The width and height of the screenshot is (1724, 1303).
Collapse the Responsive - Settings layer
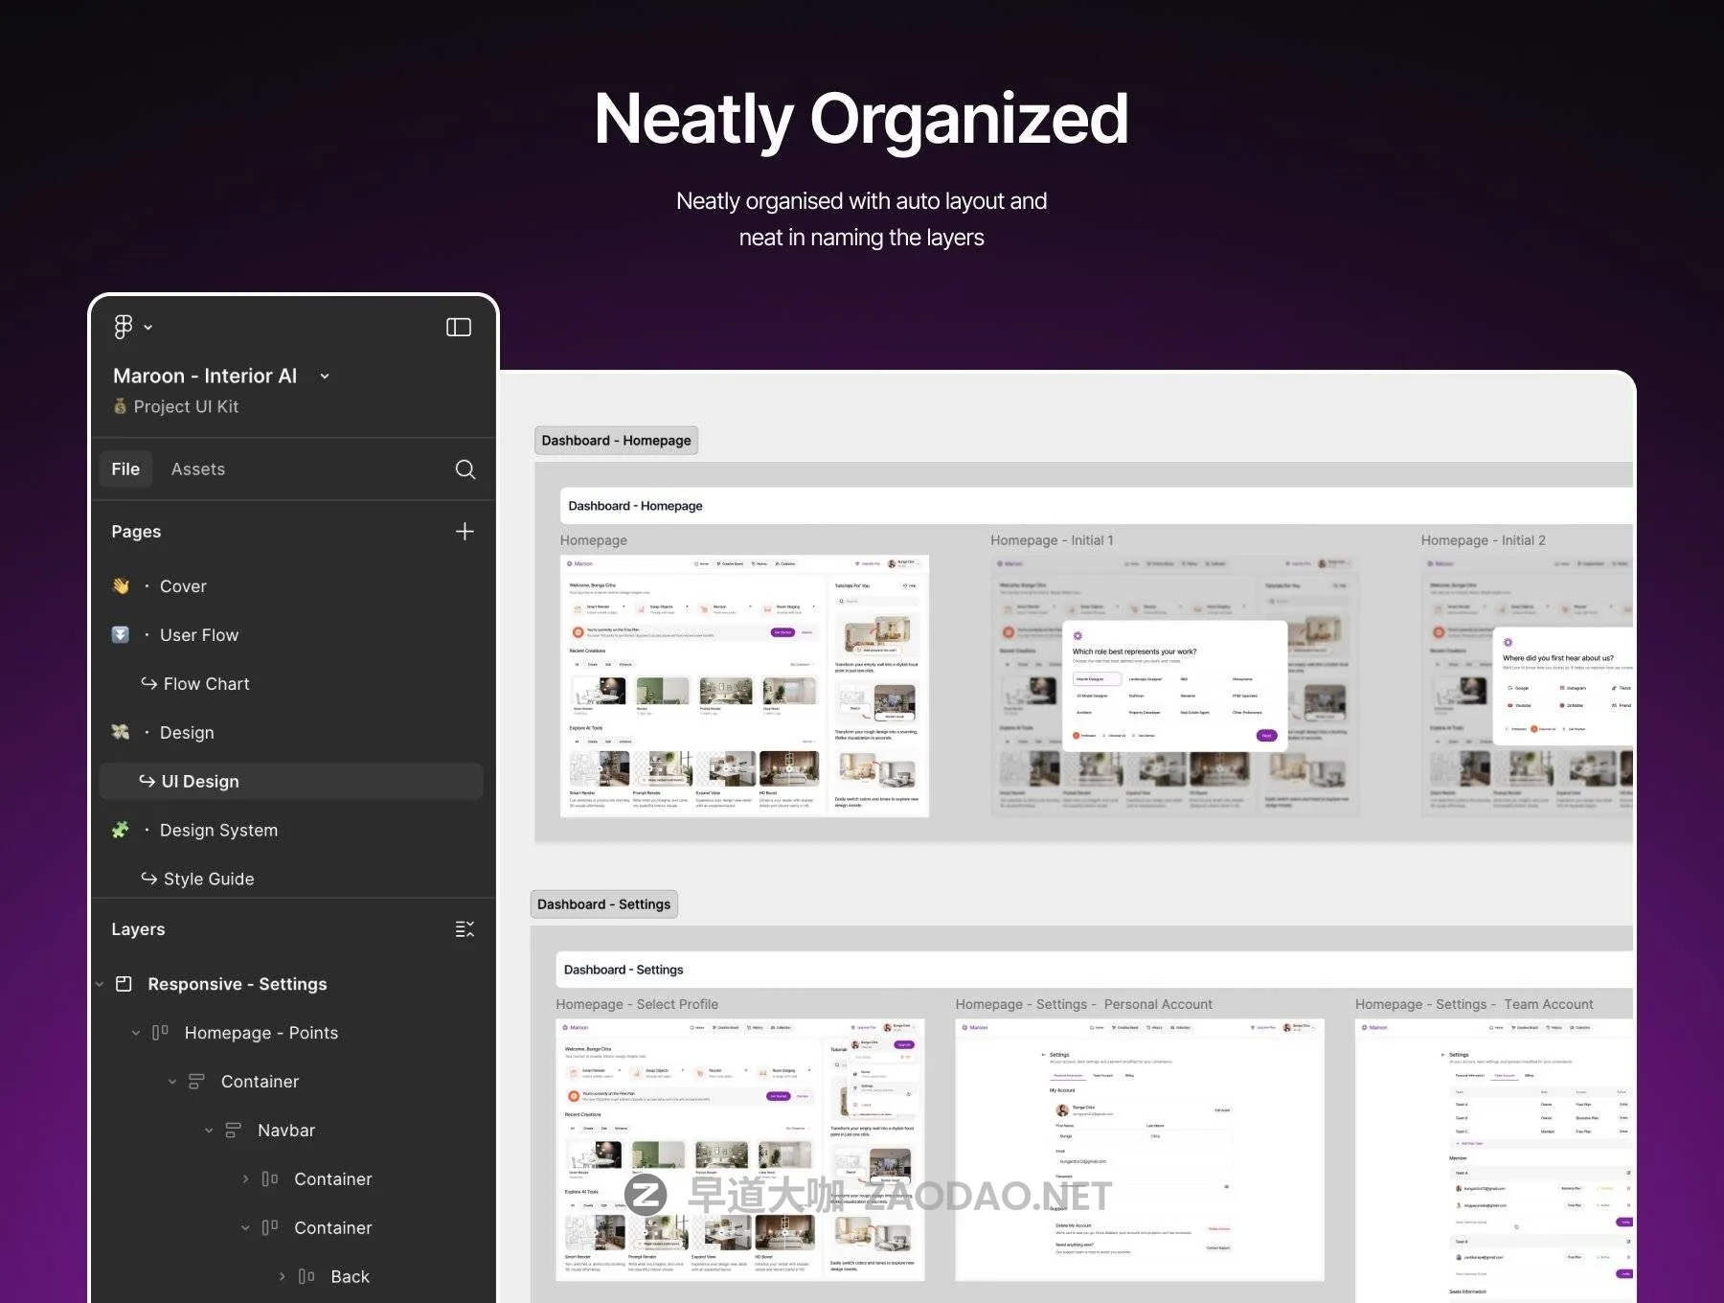(100, 984)
